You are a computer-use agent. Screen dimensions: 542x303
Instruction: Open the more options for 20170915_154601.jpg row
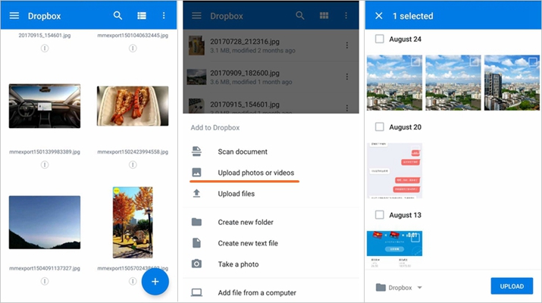point(347,108)
